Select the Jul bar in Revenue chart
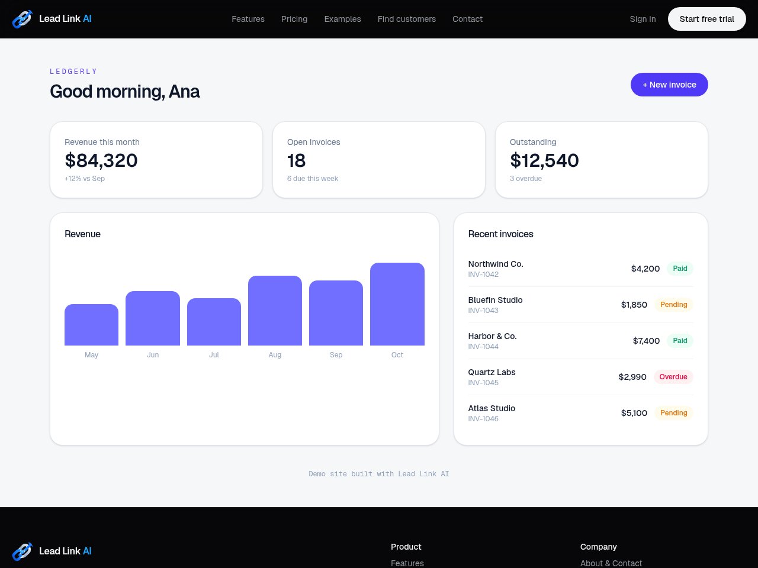 pos(214,322)
